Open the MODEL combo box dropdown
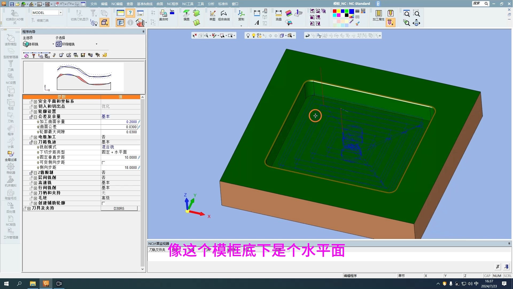513x289 pixels. [61, 13]
